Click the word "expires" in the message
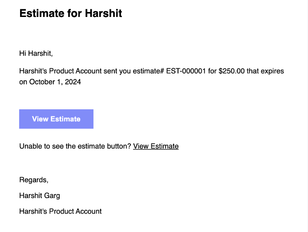The width and height of the screenshot is (308, 232). pyautogui.click(x=272, y=71)
